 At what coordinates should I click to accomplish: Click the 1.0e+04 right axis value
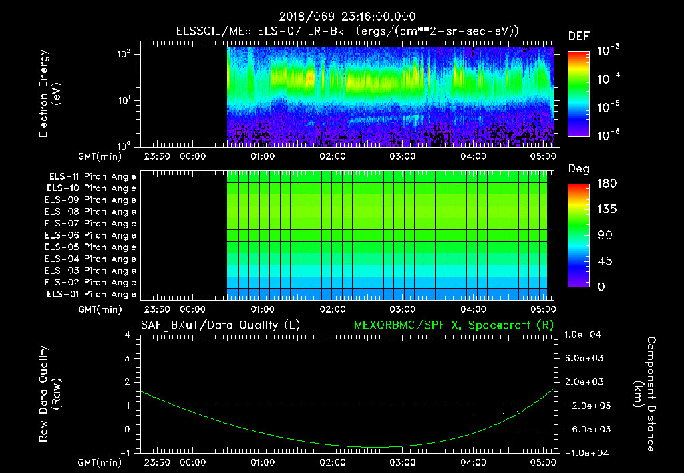[x=582, y=335]
